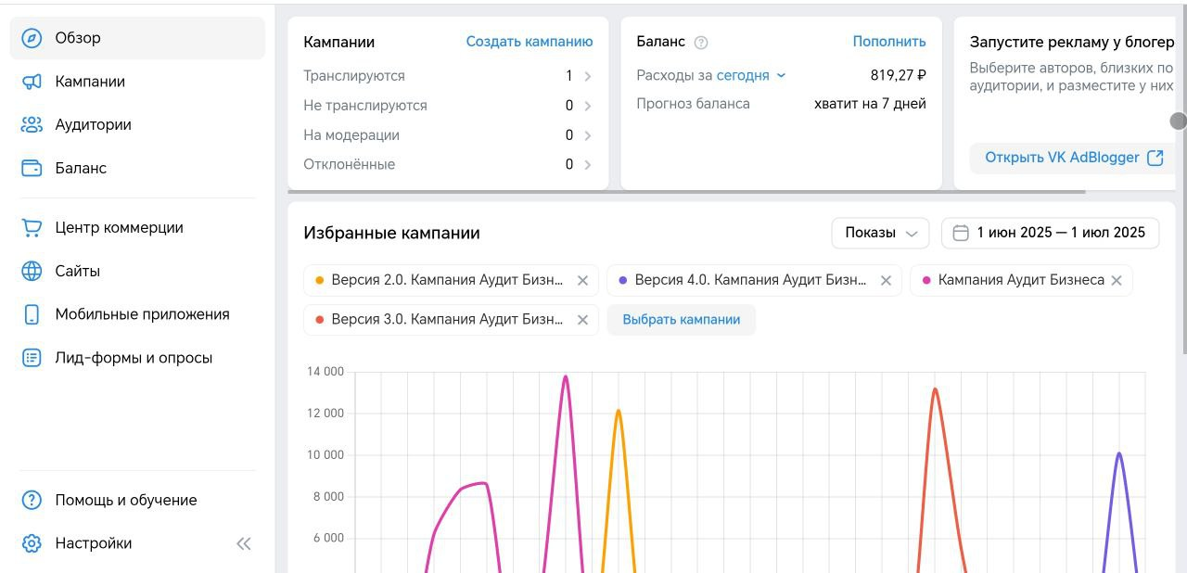Go to Мобильные приложения section
Screen dimensions: 1187x573
(x=137, y=314)
